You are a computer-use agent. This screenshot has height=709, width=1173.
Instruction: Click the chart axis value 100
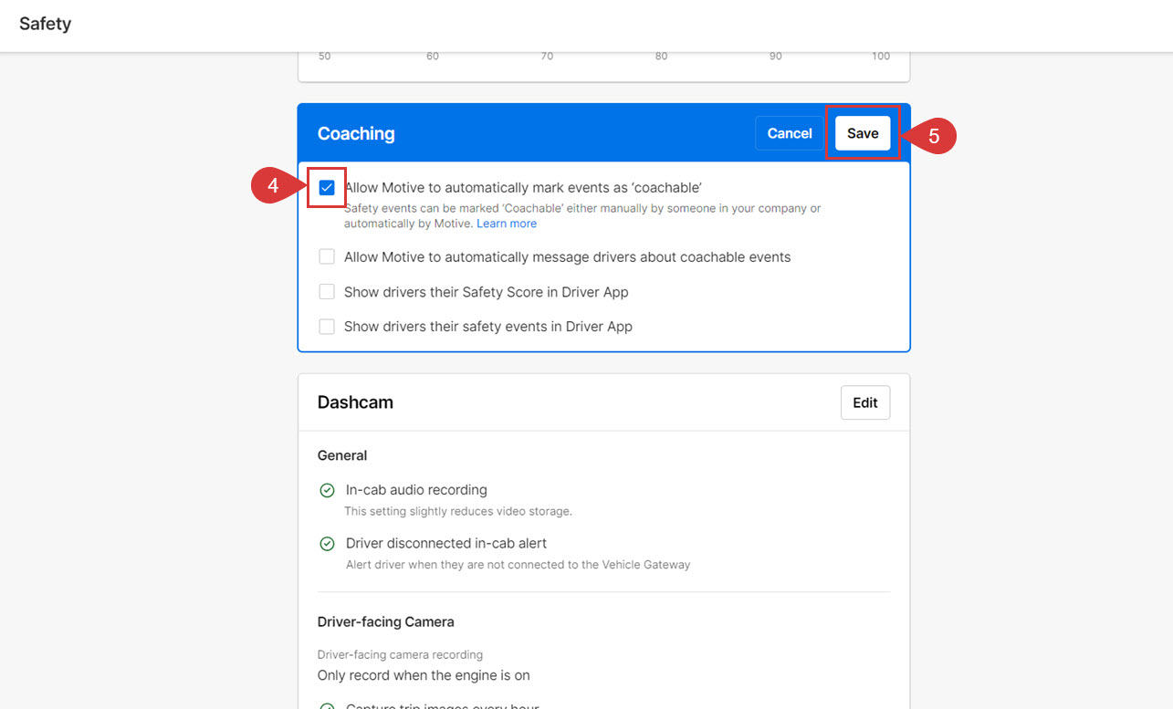tap(881, 57)
